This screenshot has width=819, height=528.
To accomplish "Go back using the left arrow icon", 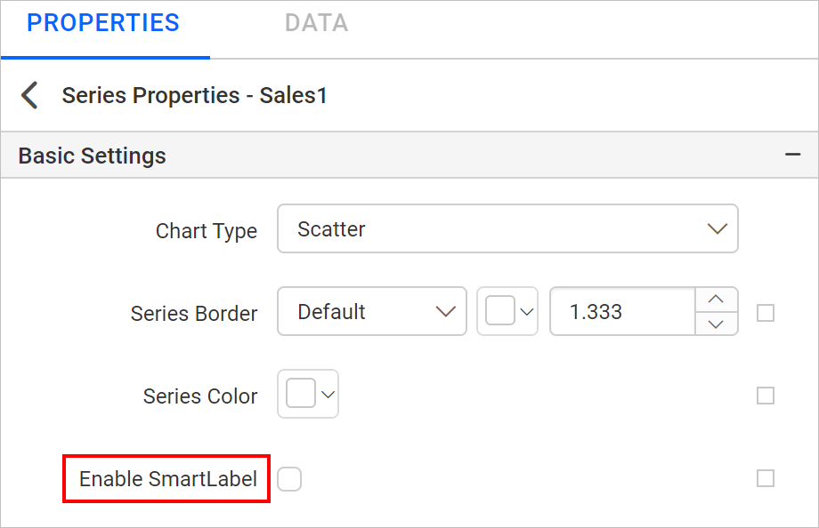I will [29, 95].
